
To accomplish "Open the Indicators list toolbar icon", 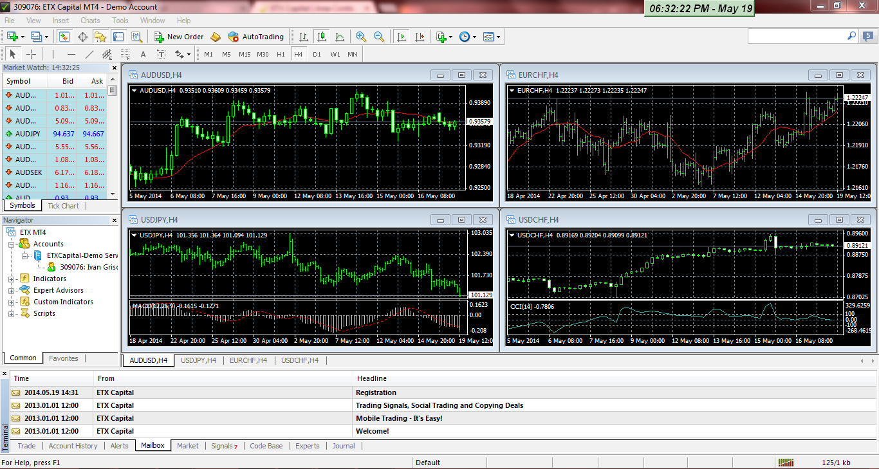I will click(x=441, y=37).
